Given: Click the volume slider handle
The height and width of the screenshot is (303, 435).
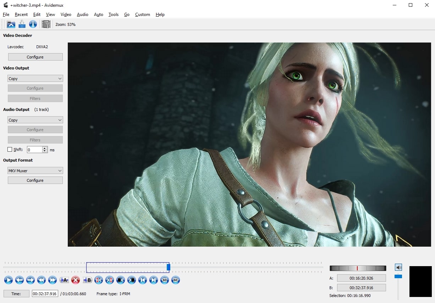Looking at the screenshot, I should (398, 276).
